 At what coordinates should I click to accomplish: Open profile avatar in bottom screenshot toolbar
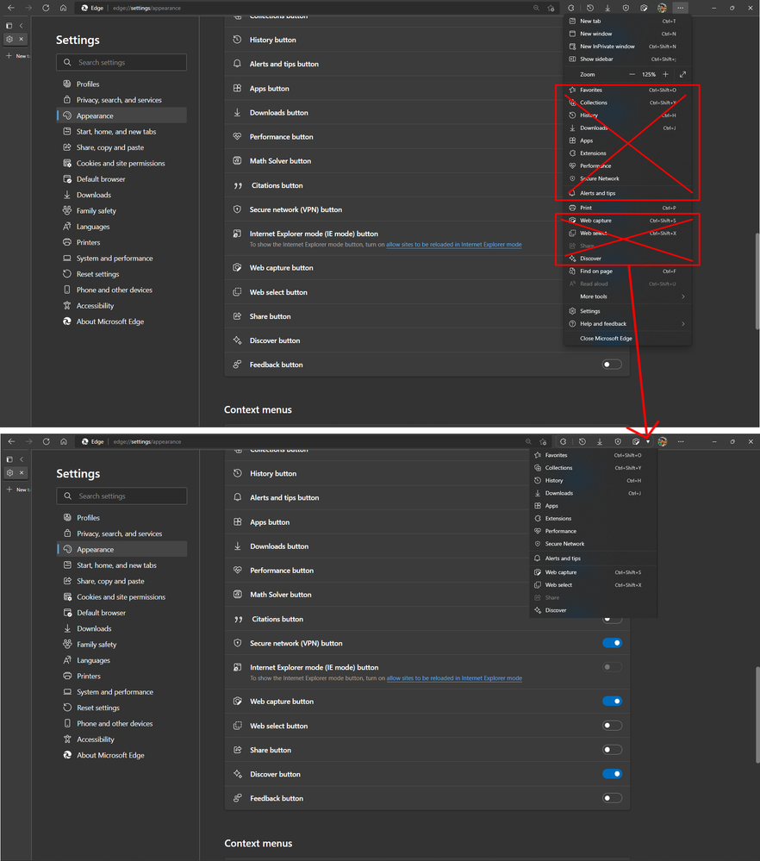tap(663, 441)
